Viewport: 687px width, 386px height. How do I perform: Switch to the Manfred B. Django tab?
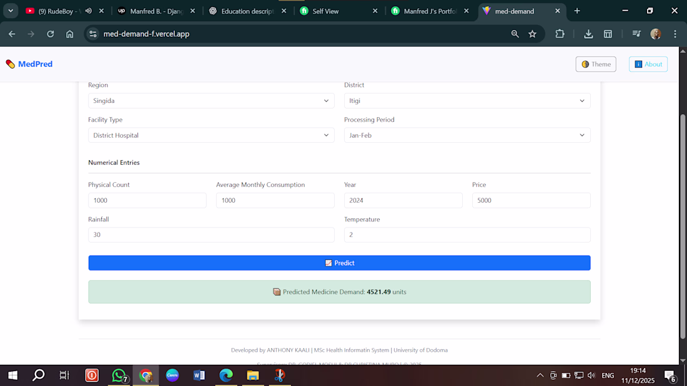pyautogui.click(x=156, y=11)
